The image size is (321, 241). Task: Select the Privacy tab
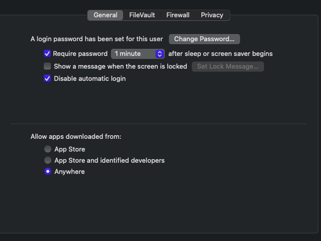(212, 15)
